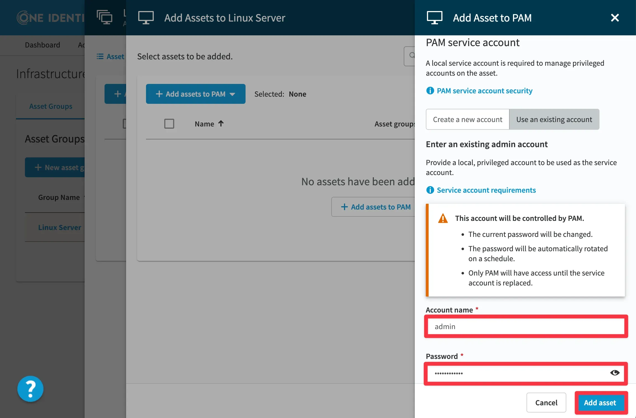This screenshot has width=636, height=418.
Task: Switch to Asset Groups tab
Action: pyautogui.click(x=51, y=106)
